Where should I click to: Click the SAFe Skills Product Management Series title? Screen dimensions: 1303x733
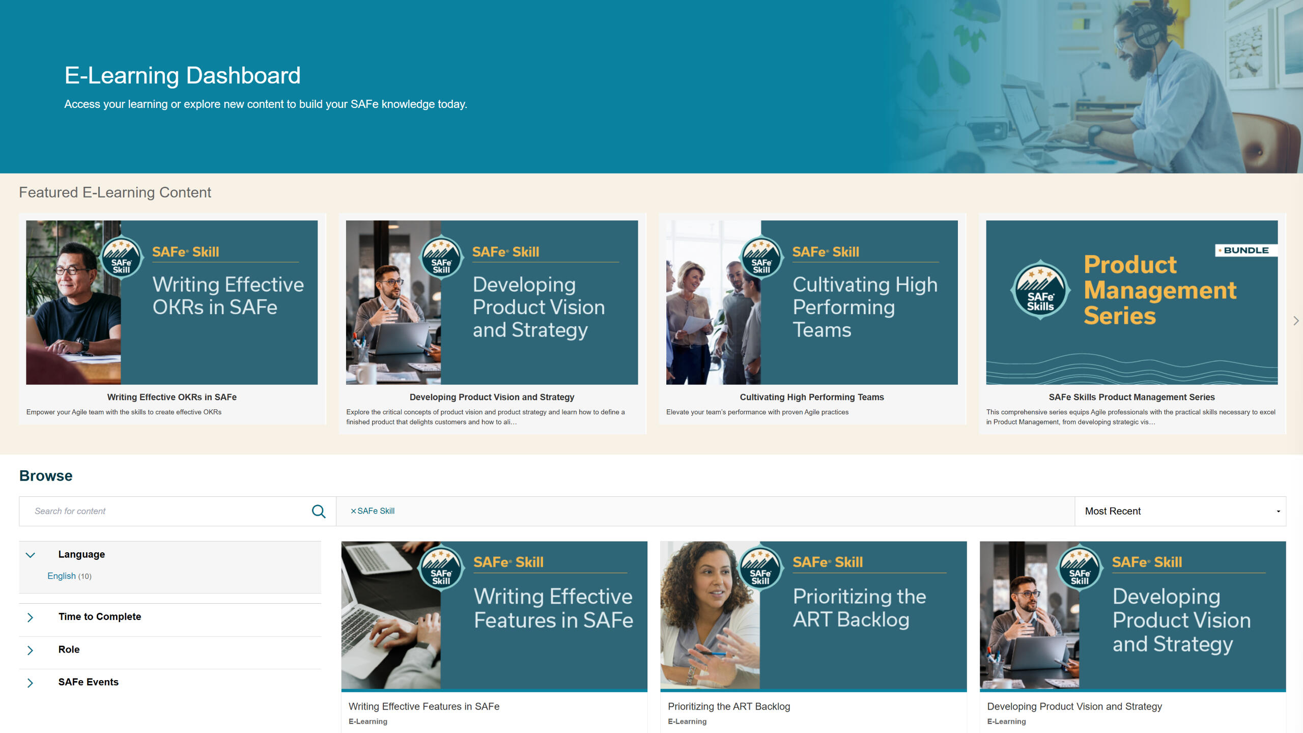1131,397
